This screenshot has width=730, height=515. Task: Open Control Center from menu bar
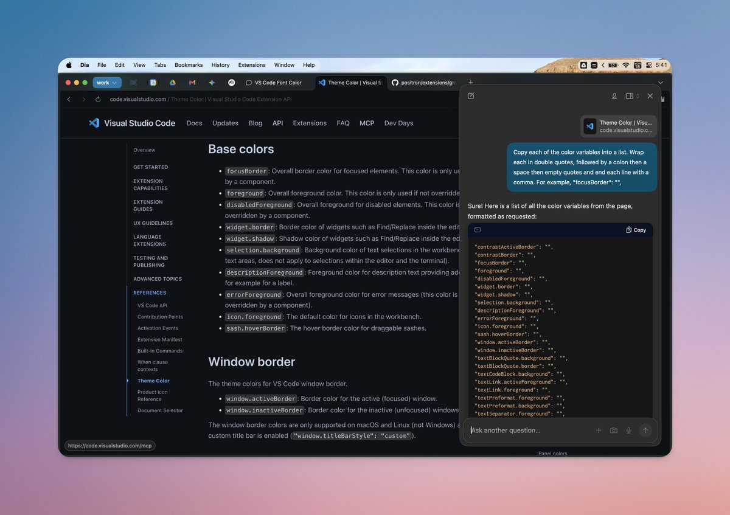pos(649,65)
